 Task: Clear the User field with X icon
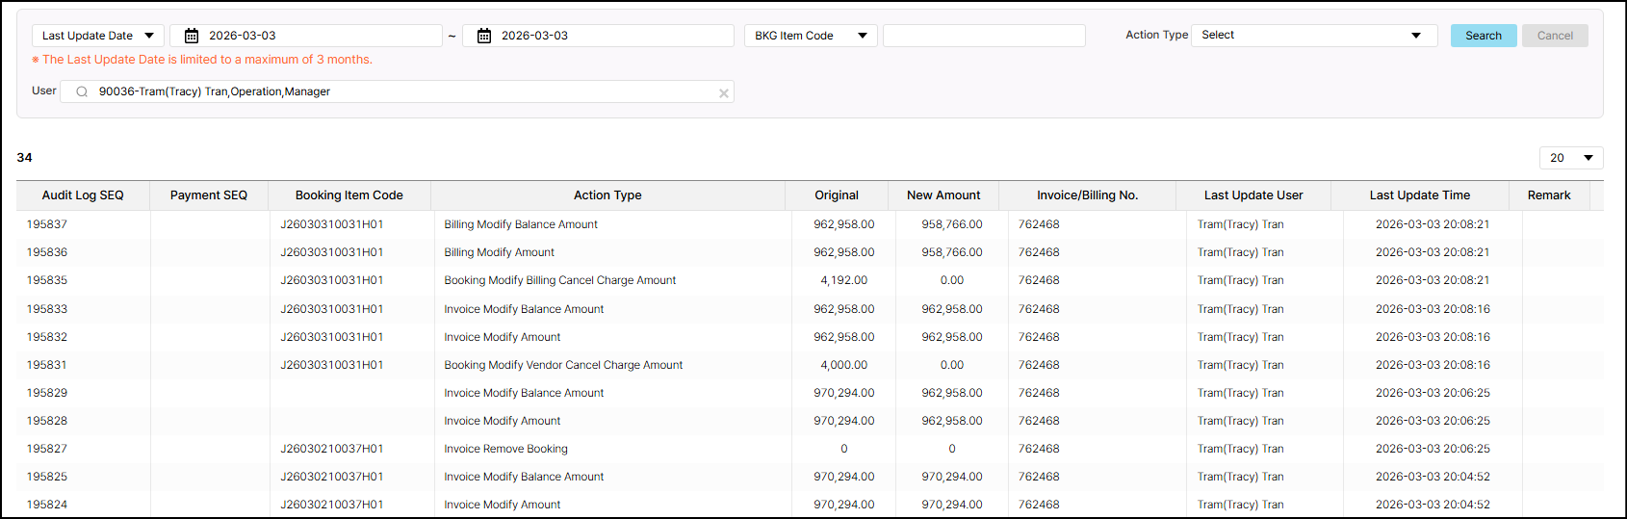tap(723, 93)
